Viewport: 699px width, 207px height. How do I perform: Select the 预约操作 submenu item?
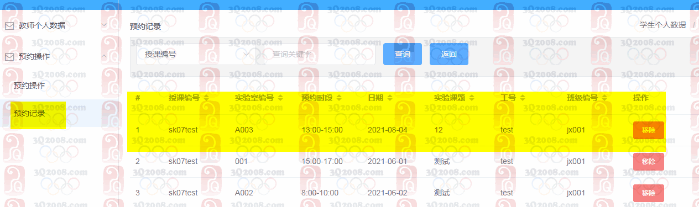pyautogui.click(x=29, y=86)
